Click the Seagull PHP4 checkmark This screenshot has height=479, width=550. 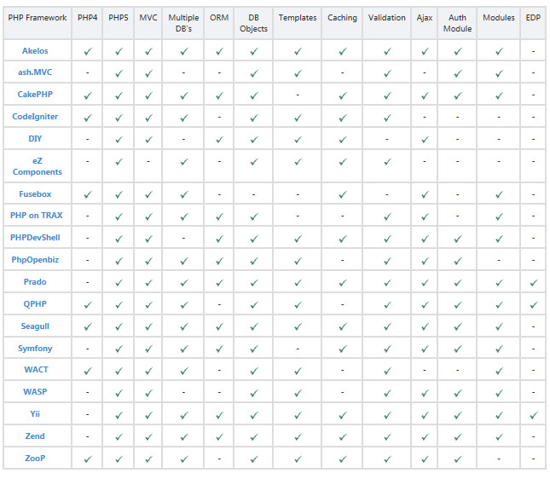tap(88, 327)
